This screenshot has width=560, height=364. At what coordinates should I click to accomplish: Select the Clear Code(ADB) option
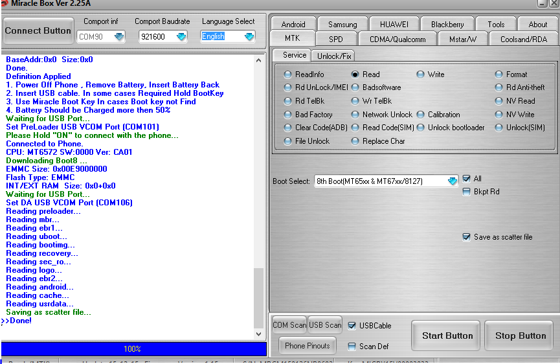316,128
